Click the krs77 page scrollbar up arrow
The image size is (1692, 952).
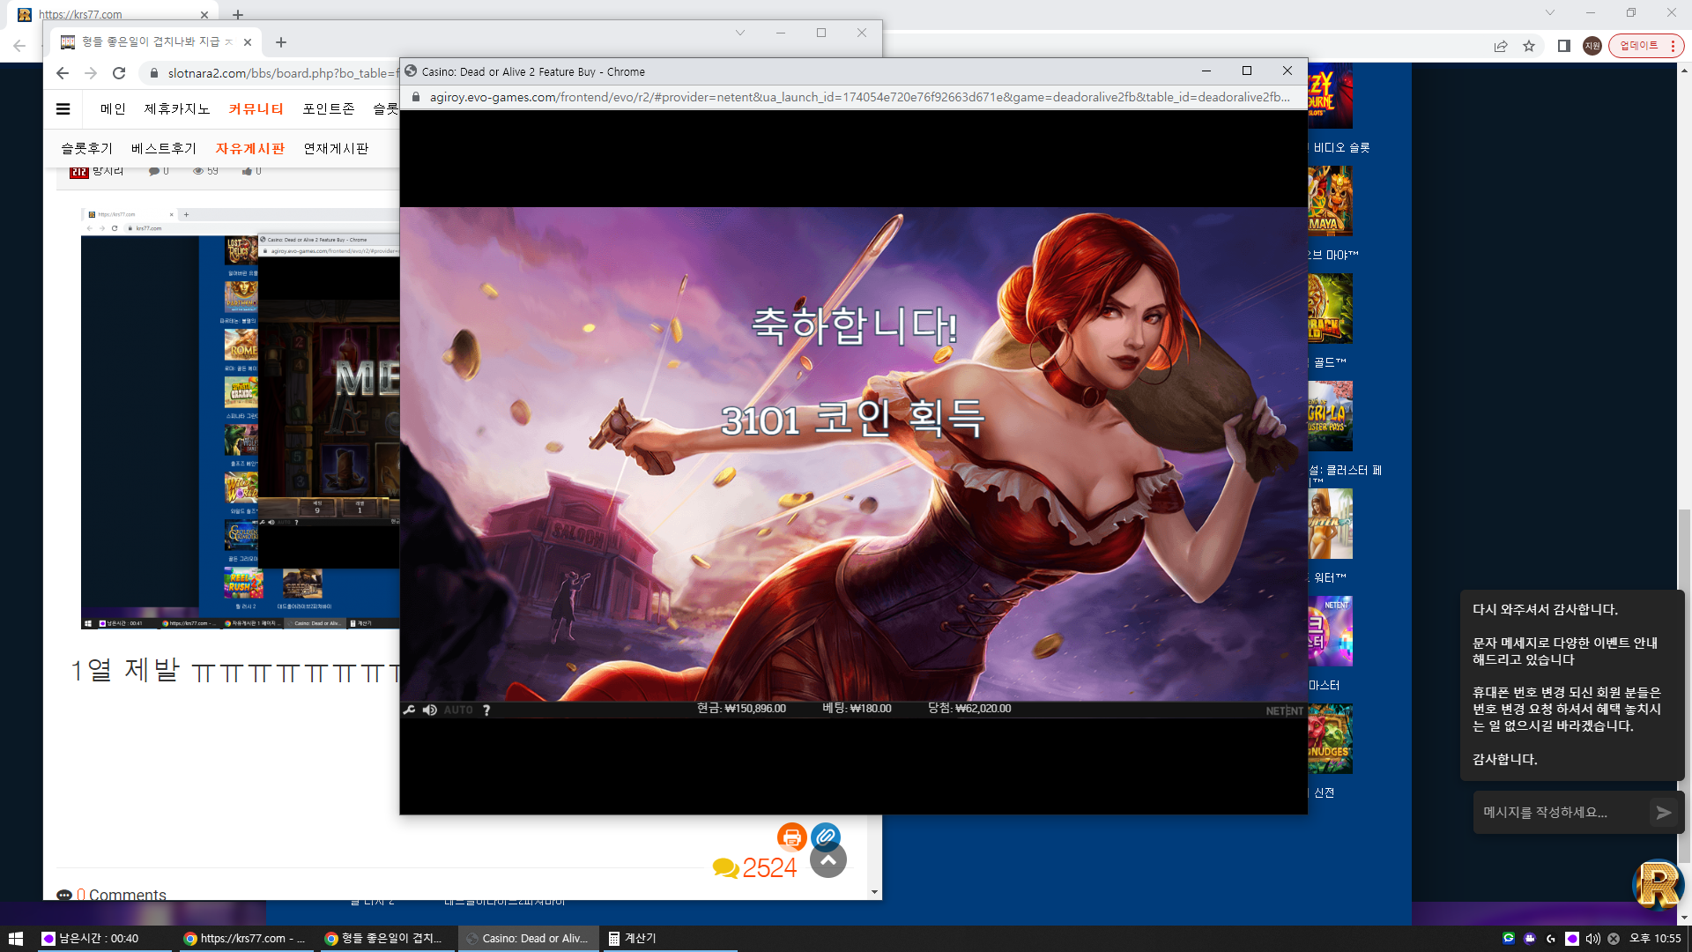(1684, 70)
